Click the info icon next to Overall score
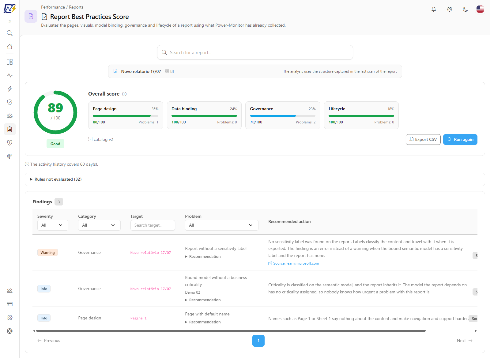 124,94
